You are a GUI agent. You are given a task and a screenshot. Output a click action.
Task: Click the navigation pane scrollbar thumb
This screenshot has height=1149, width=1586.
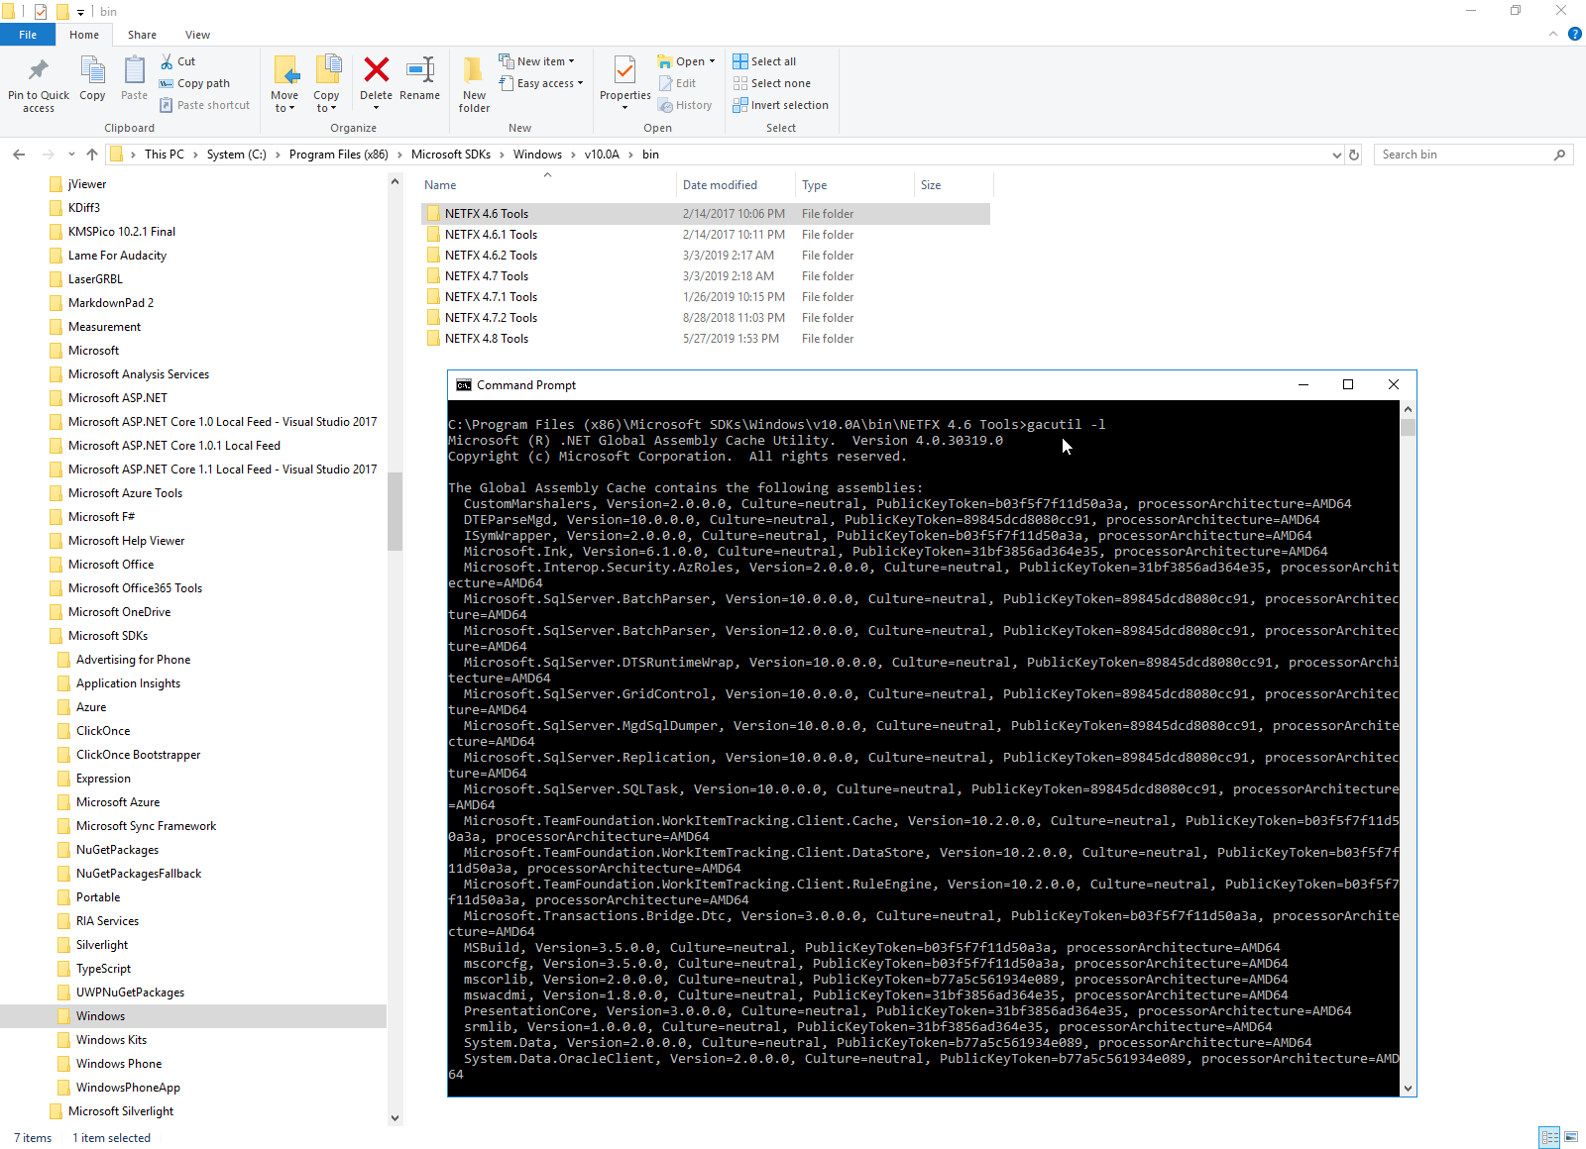pos(395,511)
